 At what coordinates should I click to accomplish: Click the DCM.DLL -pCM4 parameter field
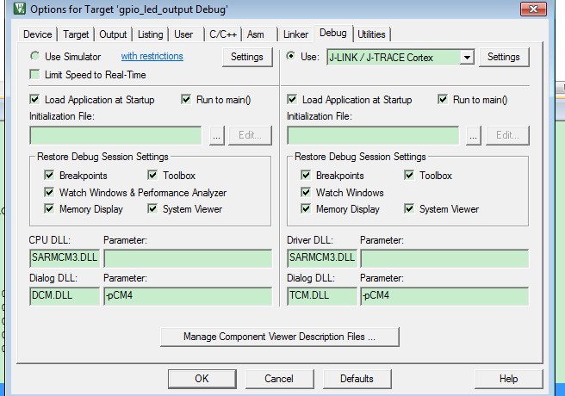pos(188,296)
